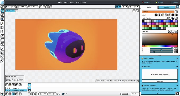The image size is (180, 96).
Task: Click the add color plus icon
Action: (x=176, y=12)
